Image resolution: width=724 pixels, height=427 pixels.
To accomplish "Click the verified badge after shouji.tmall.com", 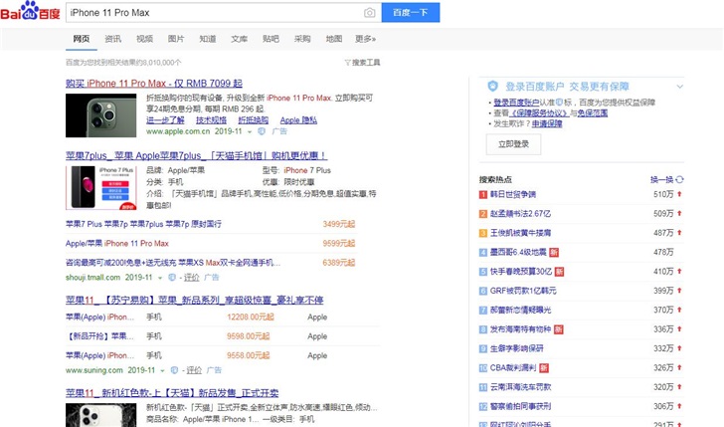I will [172, 278].
